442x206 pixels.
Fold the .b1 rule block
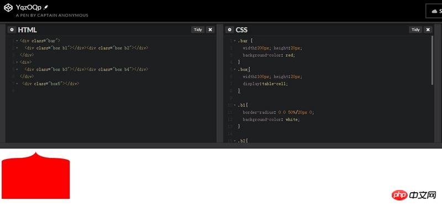pyautogui.click(x=235, y=105)
